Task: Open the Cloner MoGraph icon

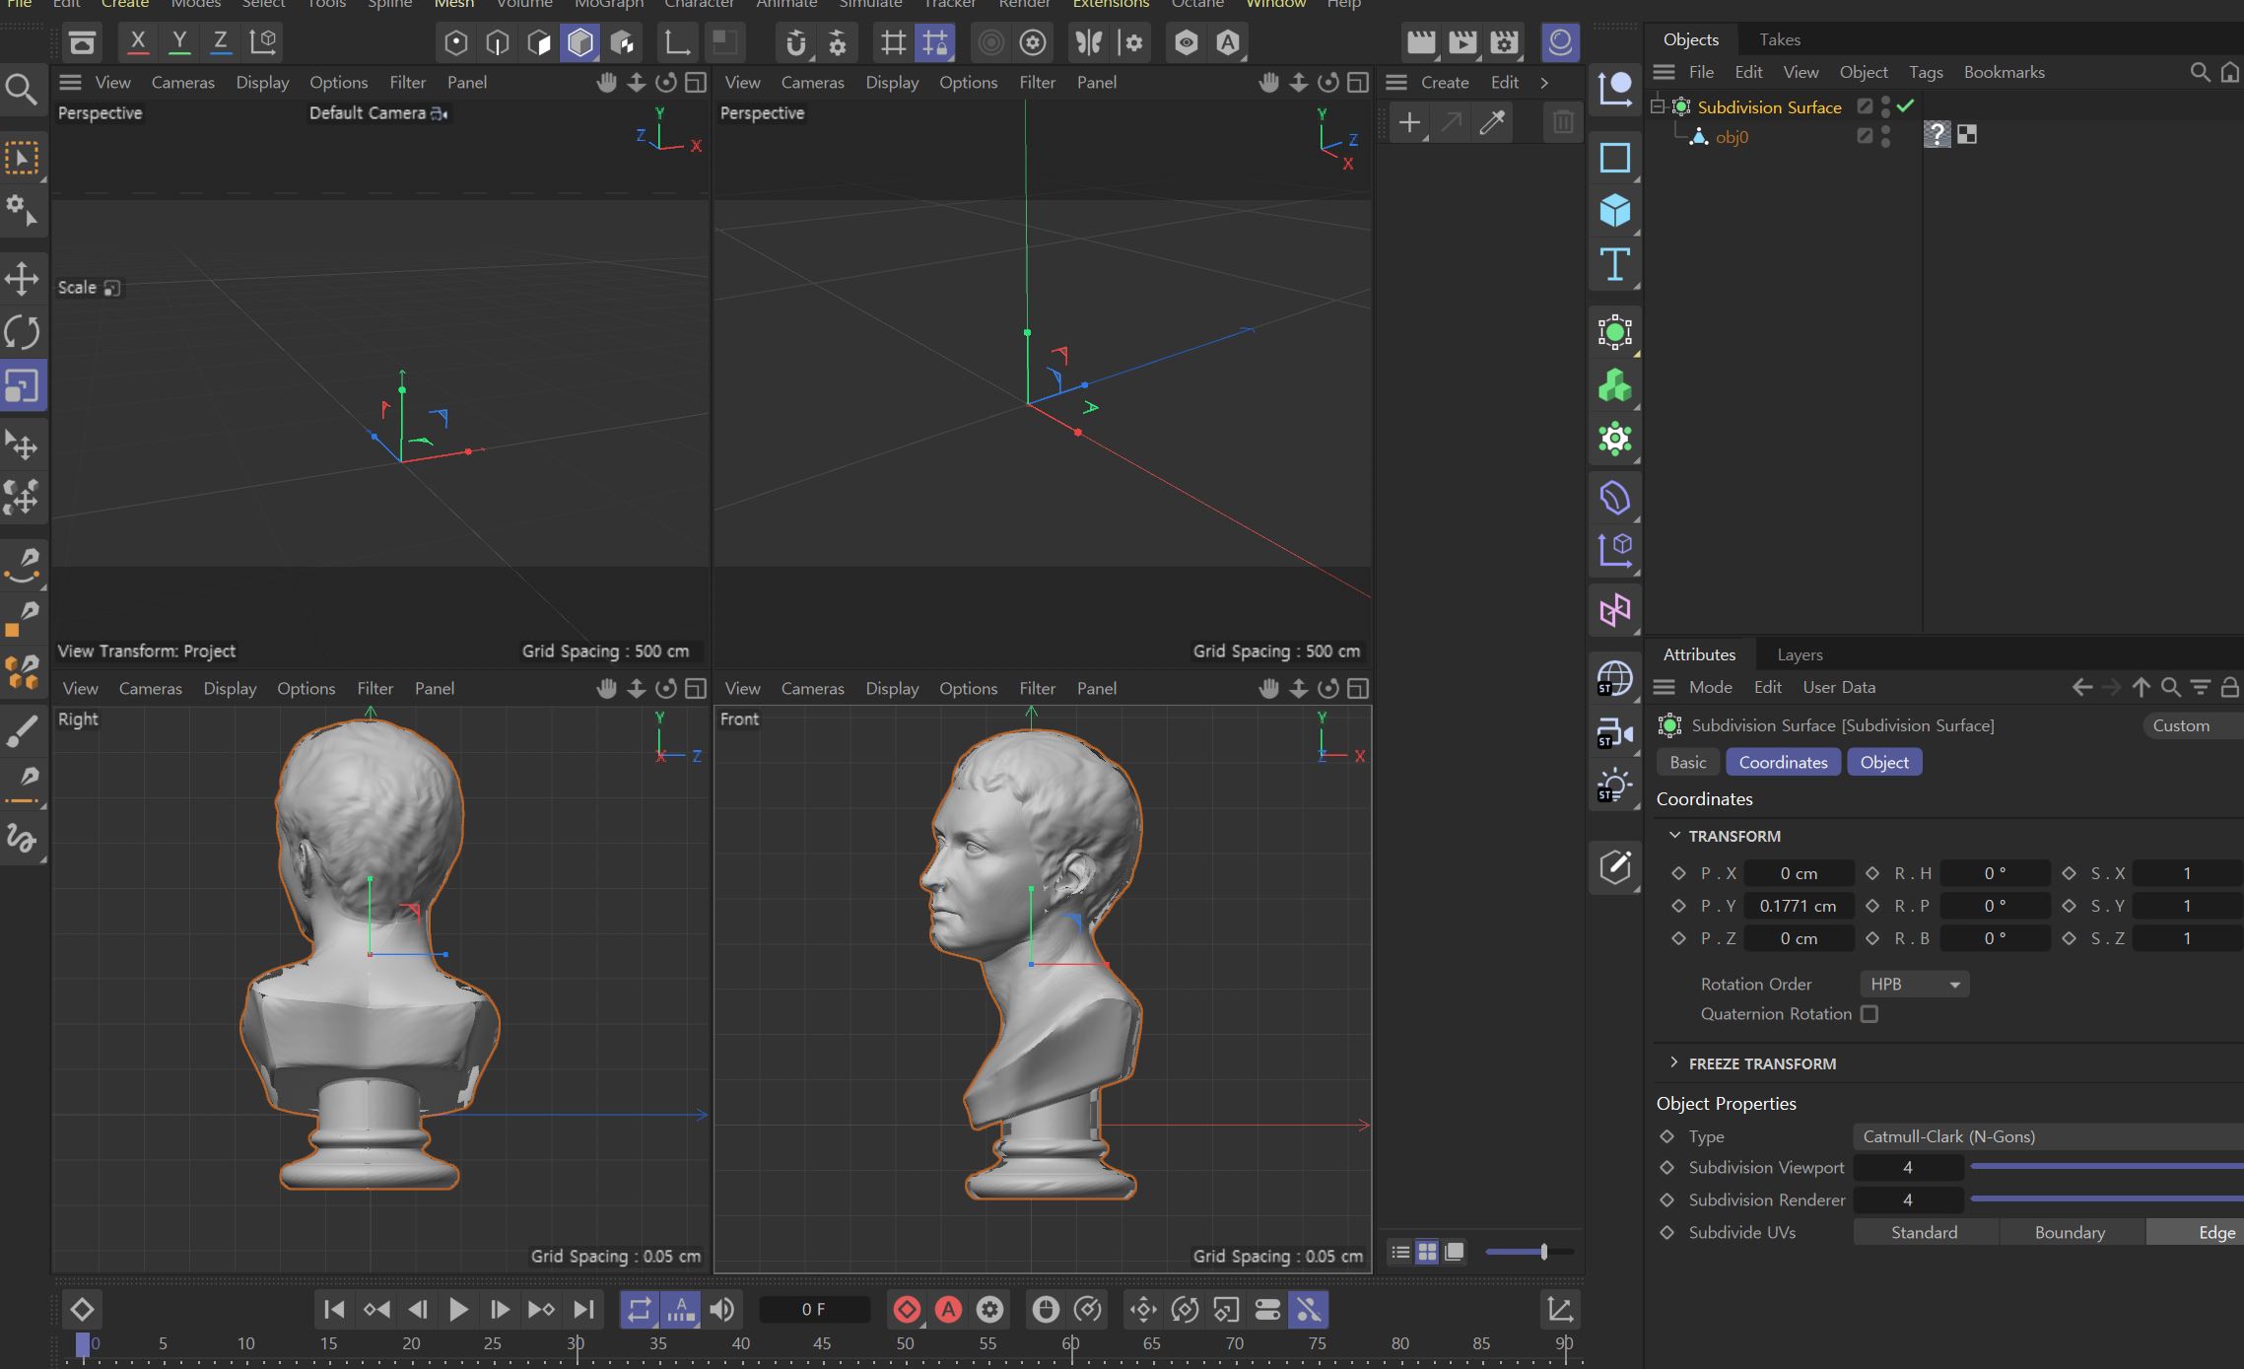Action: click(x=1614, y=386)
